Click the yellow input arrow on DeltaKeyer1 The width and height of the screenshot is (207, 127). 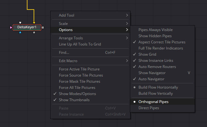click(x=34, y=23)
